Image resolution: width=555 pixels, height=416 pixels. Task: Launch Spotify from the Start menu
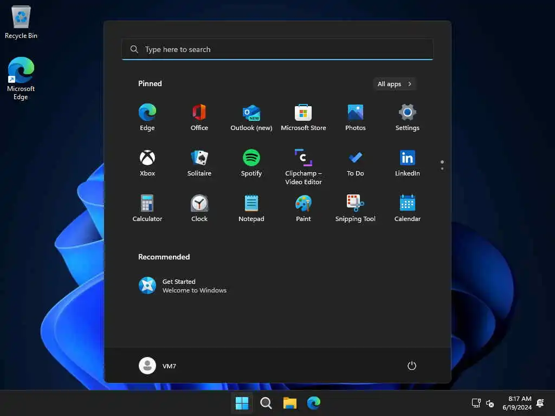coord(251,162)
